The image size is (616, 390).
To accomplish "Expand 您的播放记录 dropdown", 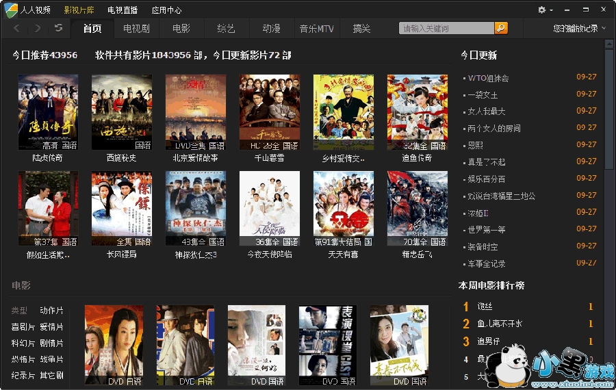I will (580, 28).
